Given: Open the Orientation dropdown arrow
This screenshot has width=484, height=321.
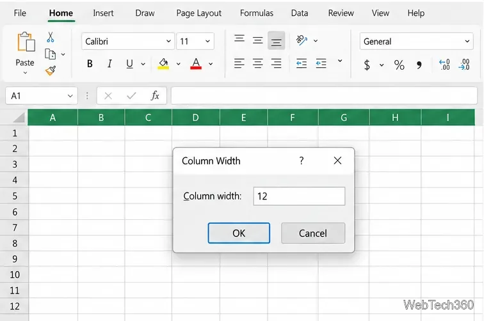Looking at the screenshot, I should (x=316, y=41).
